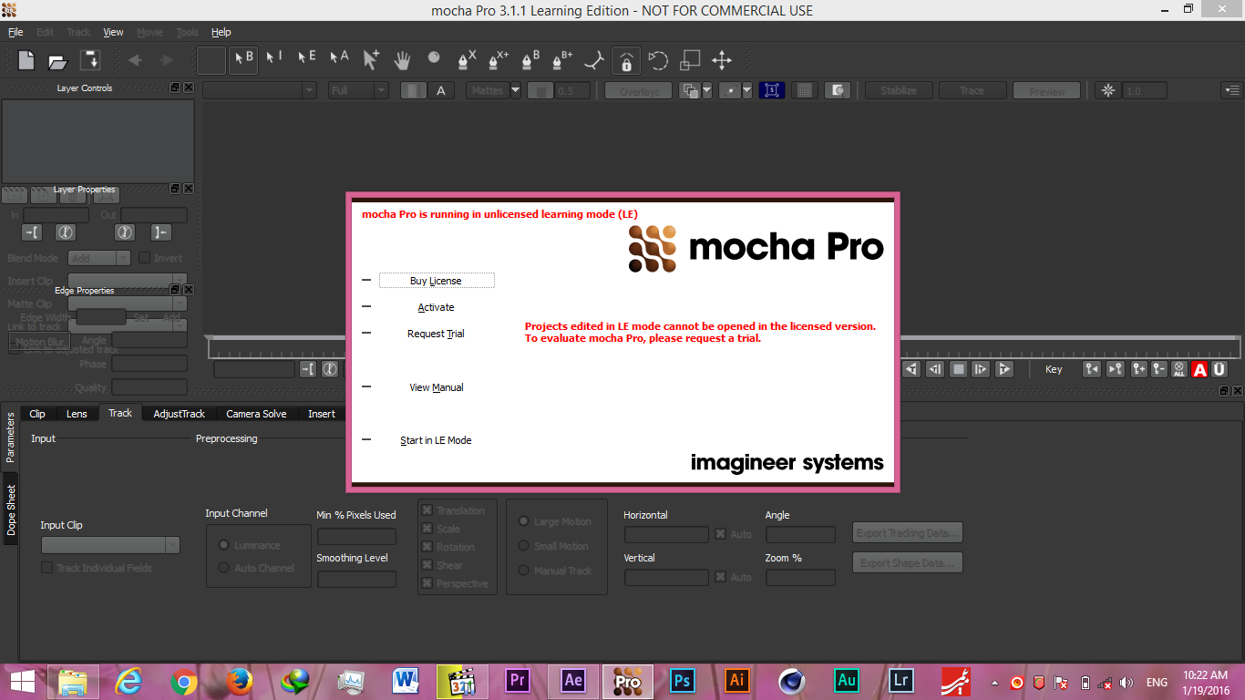Select the Hand pan tool
This screenshot has width=1245, height=700.
pyautogui.click(x=402, y=60)
